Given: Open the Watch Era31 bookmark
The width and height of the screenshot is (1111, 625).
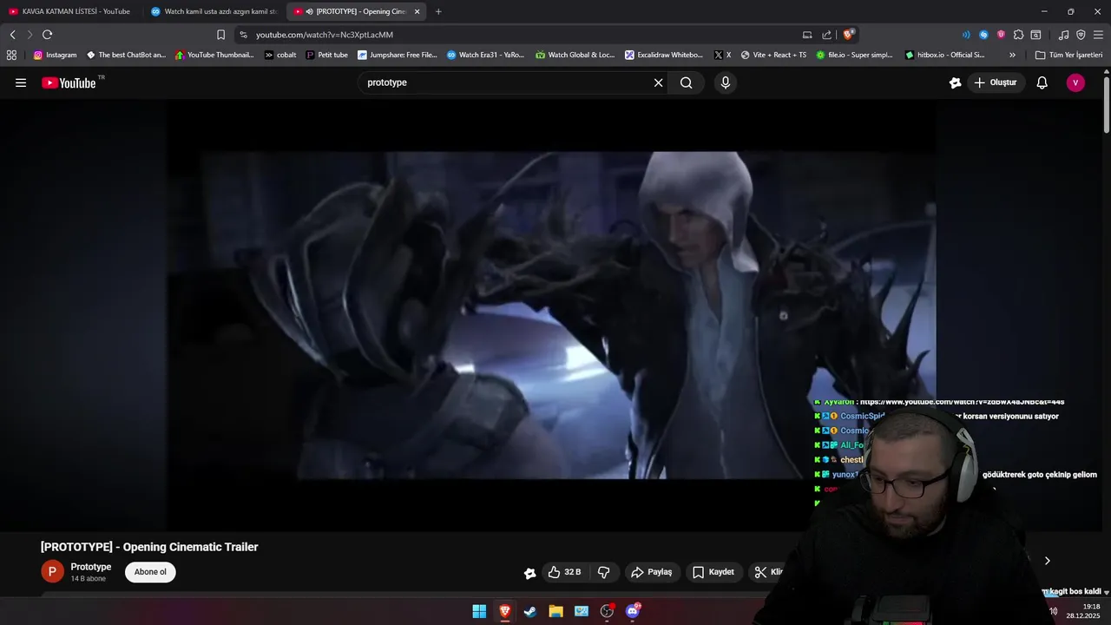Looking at the screenshot, I should (x=485, y=55).
